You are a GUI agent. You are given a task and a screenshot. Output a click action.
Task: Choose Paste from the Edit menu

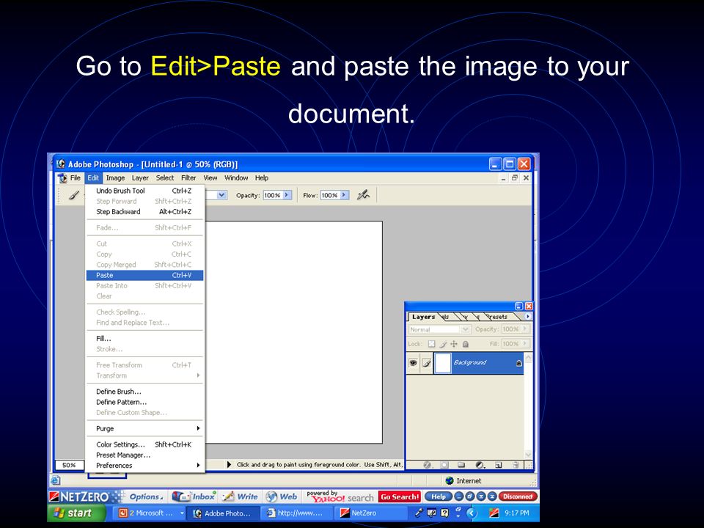click(x=144, y=275)
